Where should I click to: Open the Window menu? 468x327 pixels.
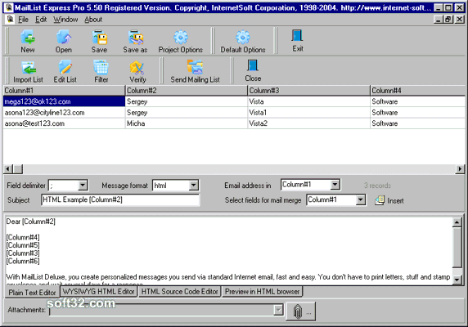[x=65, y=20]
